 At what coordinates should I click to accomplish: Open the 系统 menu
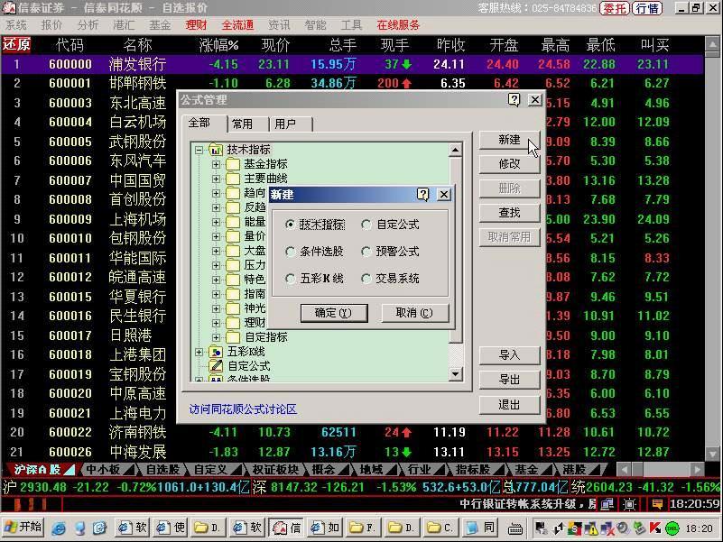[x=16, y=25]
